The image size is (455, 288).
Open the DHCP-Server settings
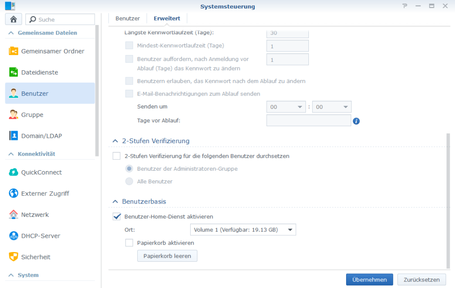[41, 236]
